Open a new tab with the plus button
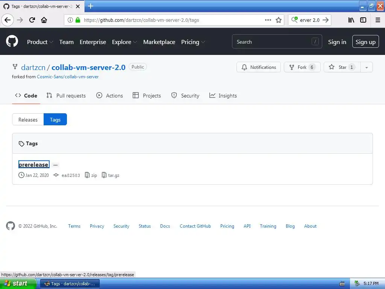The image size is (385, 289). coord(91,6)
